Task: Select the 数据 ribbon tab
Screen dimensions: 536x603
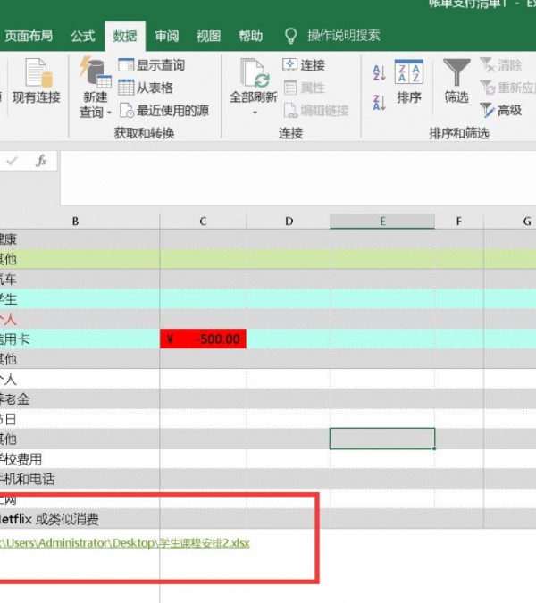Action: pyautogui.click(x=125, y=36)
